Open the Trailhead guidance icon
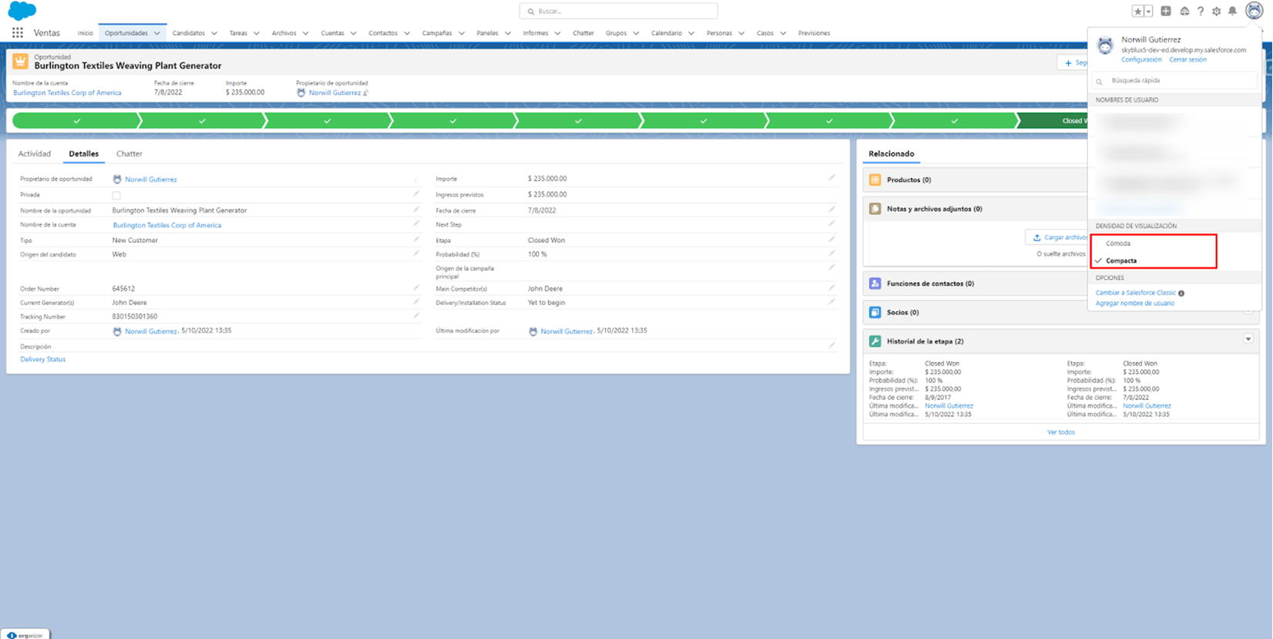This screenshot has height=639, width=1273. (x=1184, y=11)
